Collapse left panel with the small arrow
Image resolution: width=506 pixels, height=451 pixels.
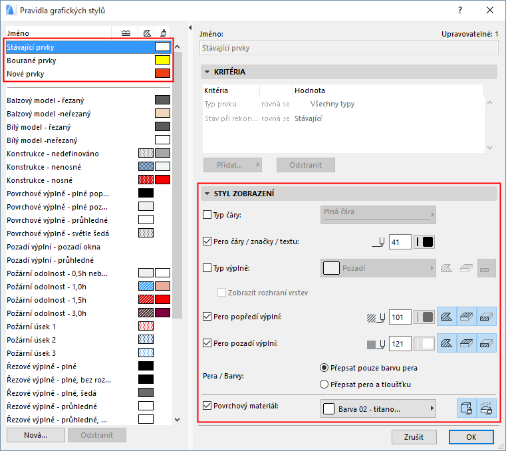point(190,28)
